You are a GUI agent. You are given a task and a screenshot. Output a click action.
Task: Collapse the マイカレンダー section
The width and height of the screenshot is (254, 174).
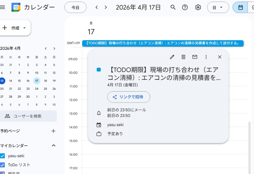click(x=53, y=145)
